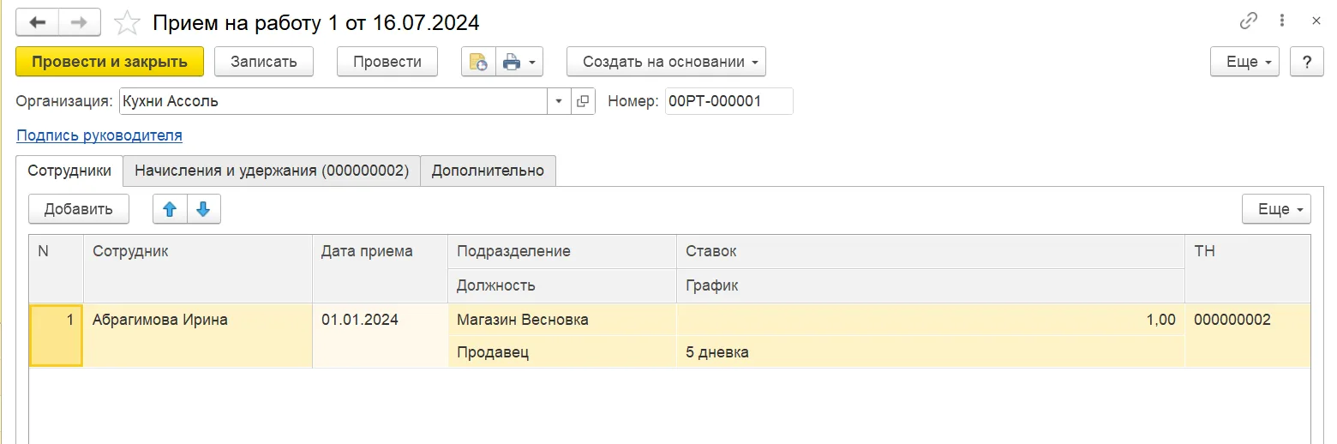The image size is (1337, 444).
Task: Click the Номер field 00РТ-000001
Action: (729, 101)
